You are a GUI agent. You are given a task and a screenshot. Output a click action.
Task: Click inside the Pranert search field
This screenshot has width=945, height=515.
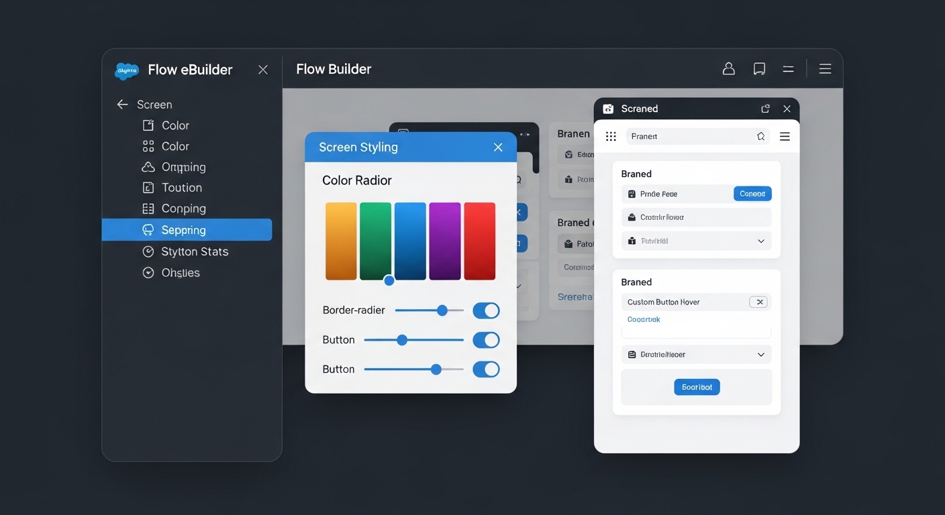691,135
